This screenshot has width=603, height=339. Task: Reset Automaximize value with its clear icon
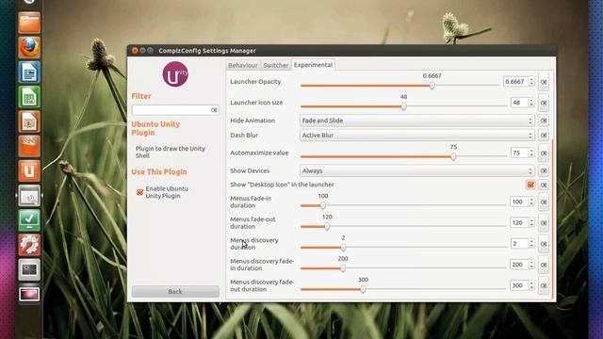click(544, 153)
